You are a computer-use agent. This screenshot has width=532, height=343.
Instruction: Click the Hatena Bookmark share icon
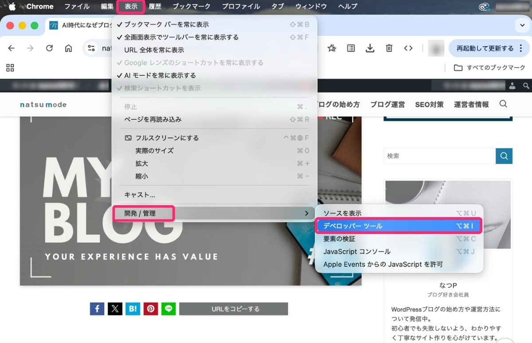(x=133, y=309)
